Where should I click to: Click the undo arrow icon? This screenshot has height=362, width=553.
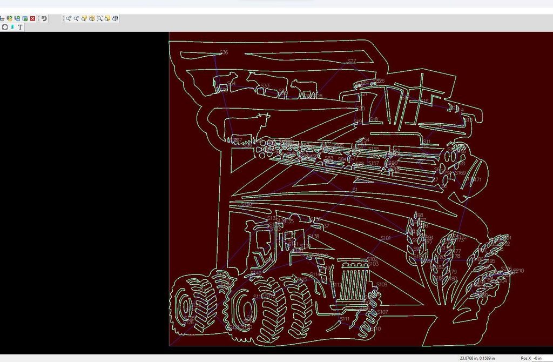coord(44,18)
